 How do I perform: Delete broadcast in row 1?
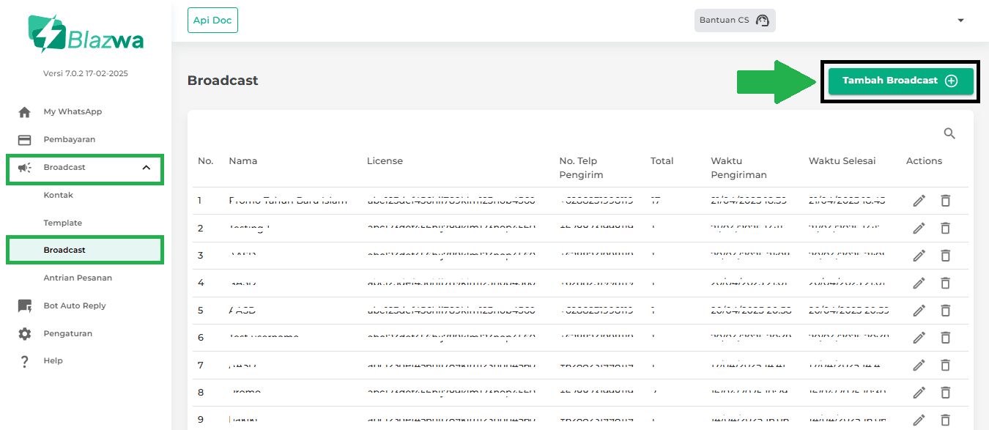click(946, 201)
